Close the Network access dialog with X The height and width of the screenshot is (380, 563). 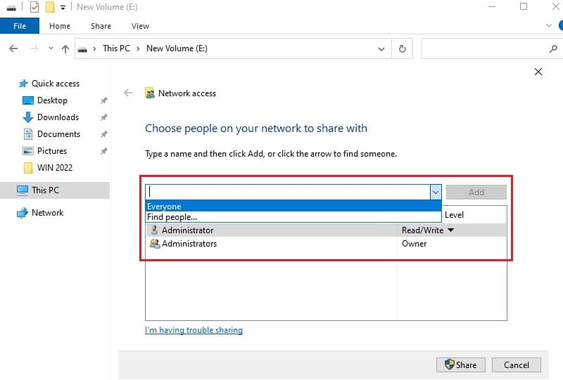coord(538,72)
